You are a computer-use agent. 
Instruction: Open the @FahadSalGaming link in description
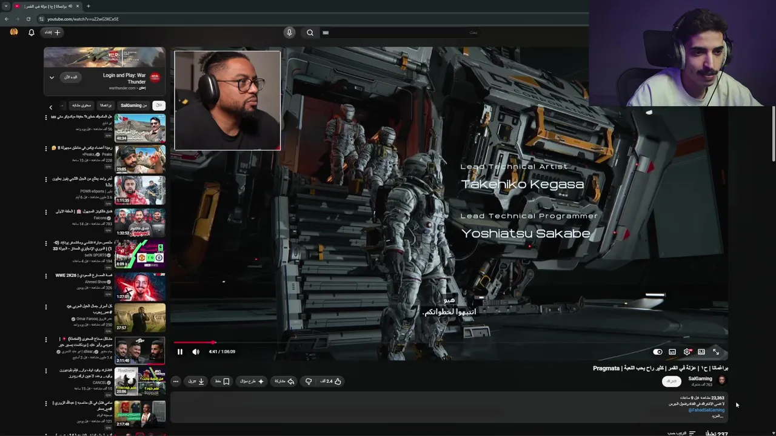coord(706,410)
